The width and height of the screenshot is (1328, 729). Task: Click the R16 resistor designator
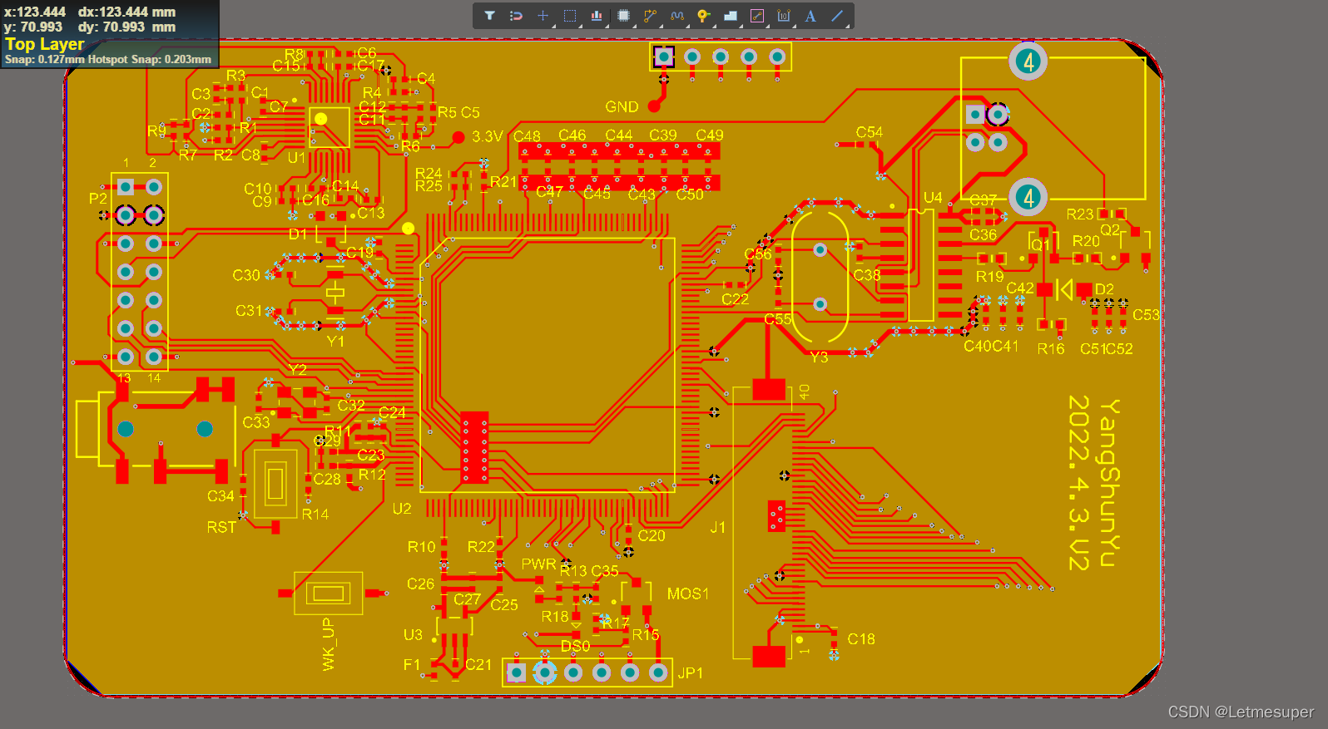pos(1051,349)
